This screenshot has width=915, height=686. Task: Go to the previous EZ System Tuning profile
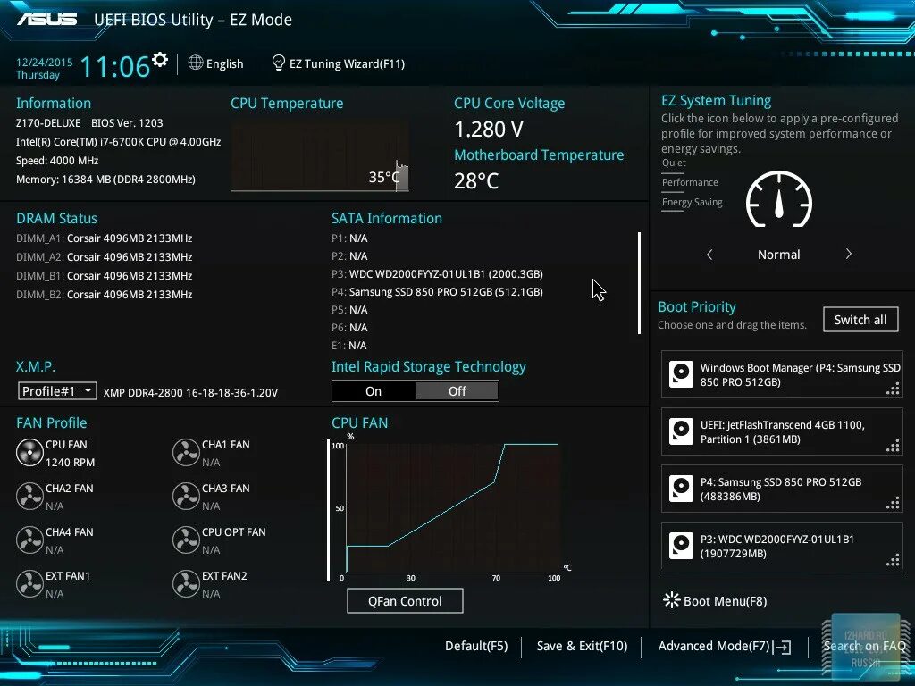click(x=709, y=255)
